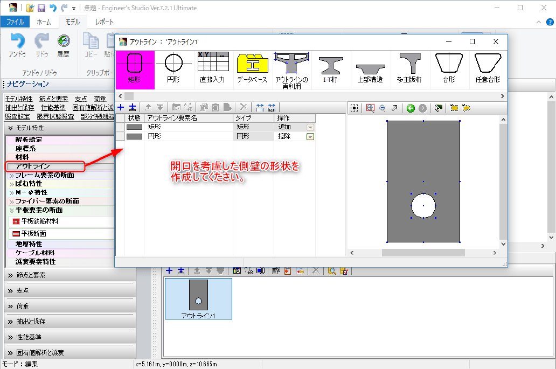Open the quick access toolbar customize arrow
This screenshot has height=369, width=556.
(74, 8)
